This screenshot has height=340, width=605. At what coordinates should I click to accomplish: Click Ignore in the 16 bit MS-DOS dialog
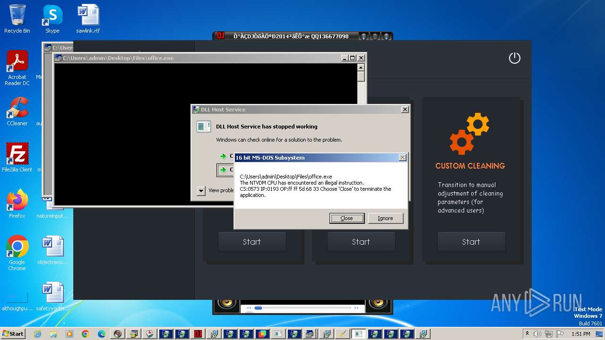[385, 218]
